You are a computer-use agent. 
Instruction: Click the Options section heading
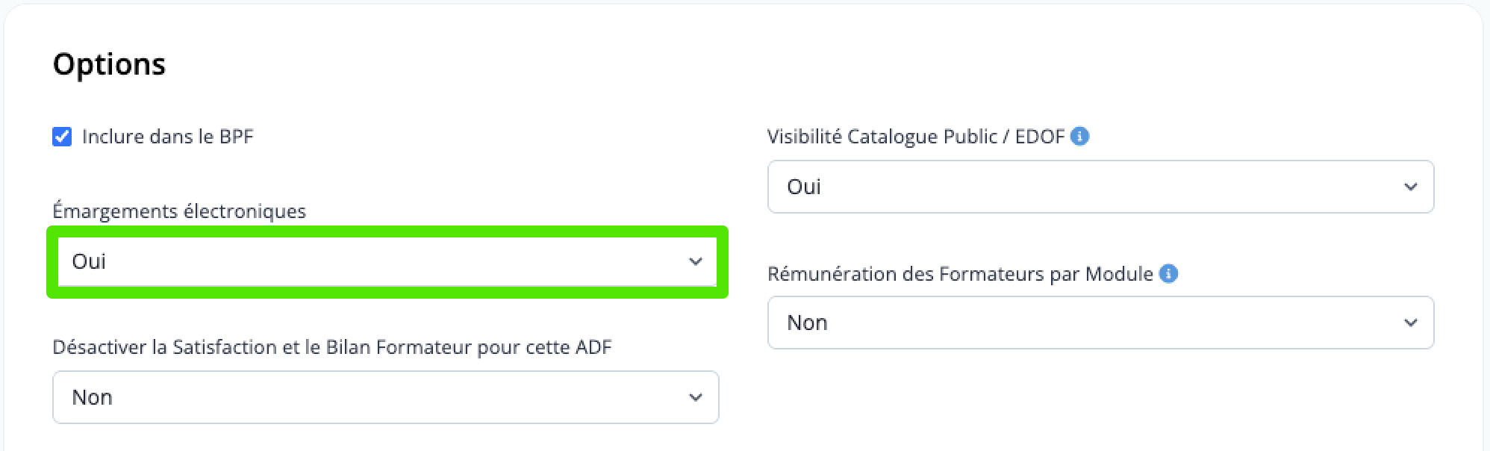pyautogui.click(x=109, y=64)
